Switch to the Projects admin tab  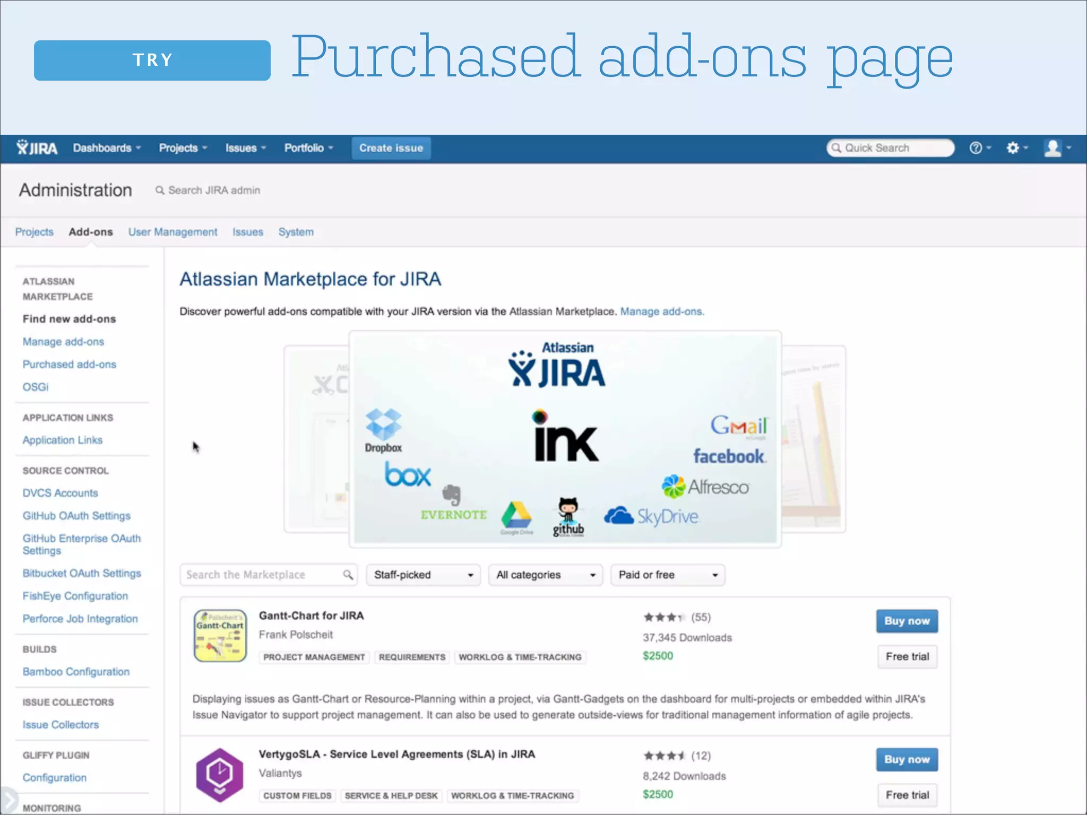(34, 232)
